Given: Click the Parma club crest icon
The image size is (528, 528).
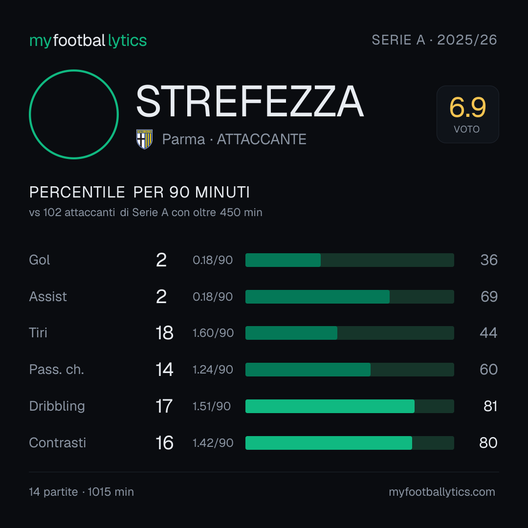Looking at the screenshot, I should [x=144, y=139].
